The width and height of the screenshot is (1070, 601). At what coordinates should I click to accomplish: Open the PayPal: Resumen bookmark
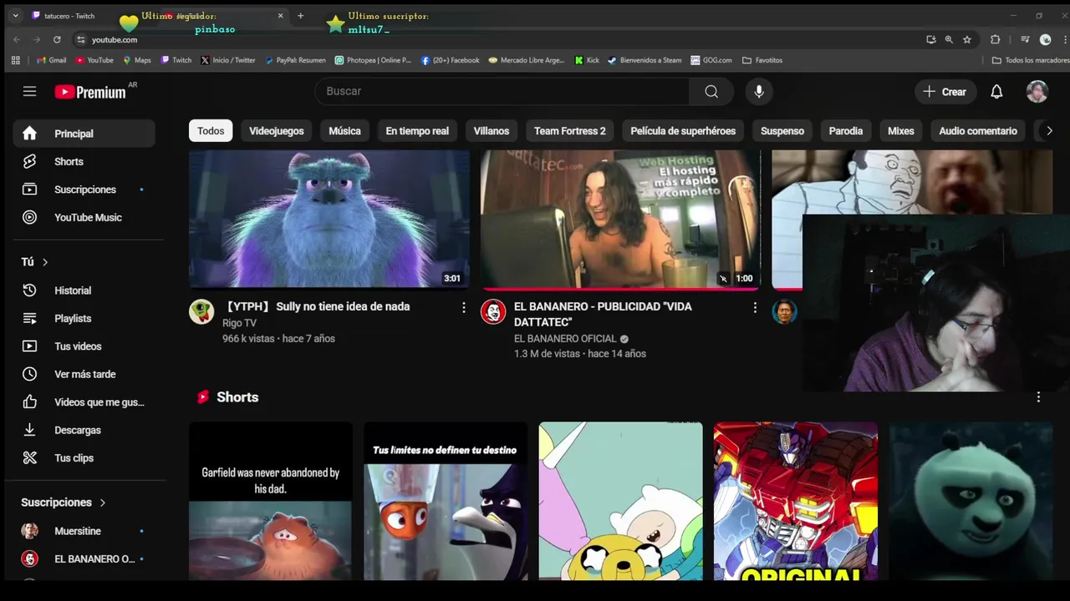tap(295, 60)
